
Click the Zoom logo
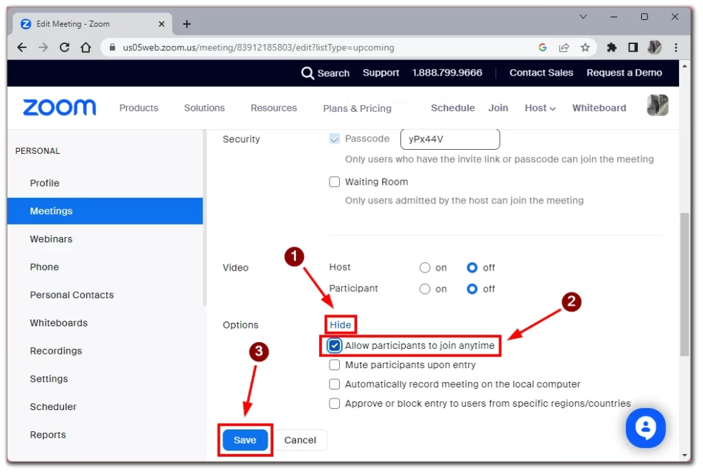tap(59, 108)
